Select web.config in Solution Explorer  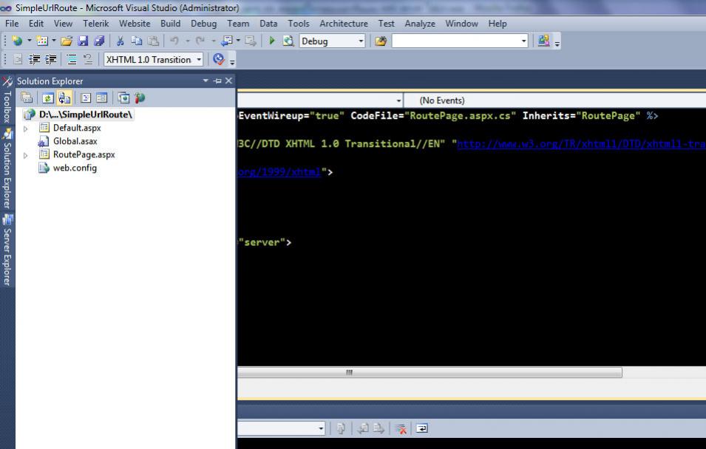75,168
